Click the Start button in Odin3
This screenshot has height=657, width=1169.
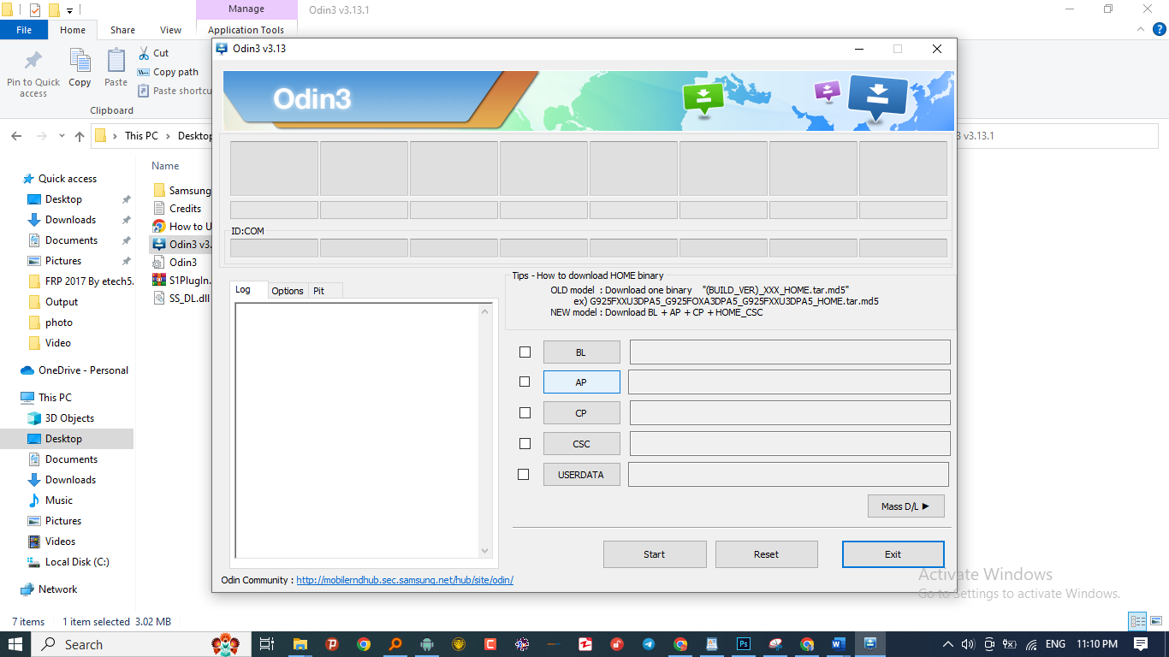655,554
